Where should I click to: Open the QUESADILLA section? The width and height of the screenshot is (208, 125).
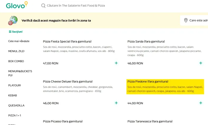16,105
